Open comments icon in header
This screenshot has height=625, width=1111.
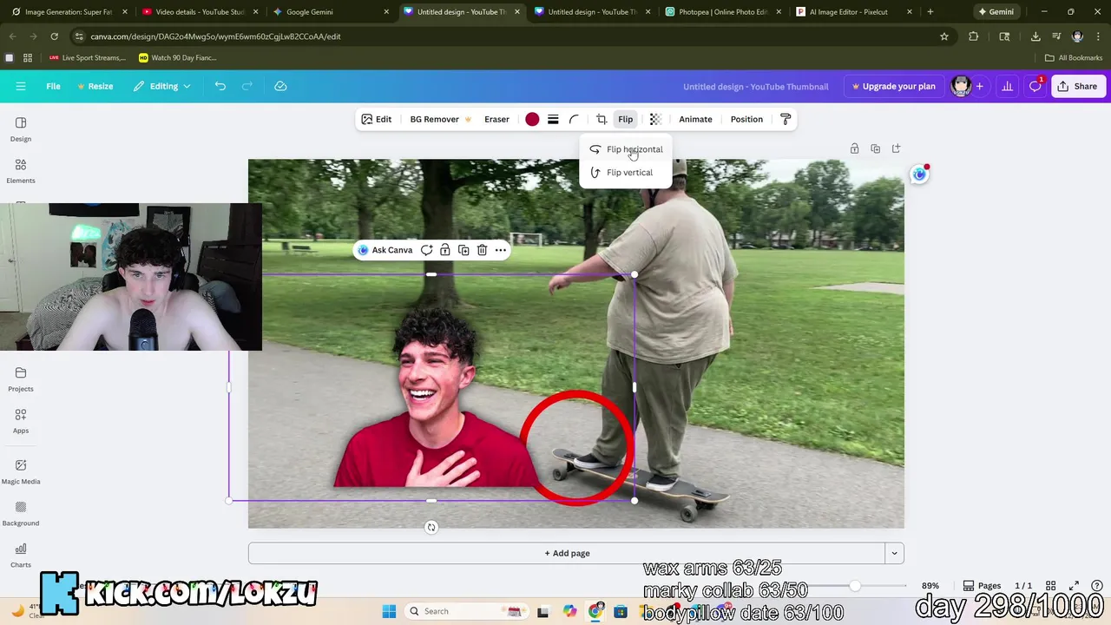(1035, 86)
